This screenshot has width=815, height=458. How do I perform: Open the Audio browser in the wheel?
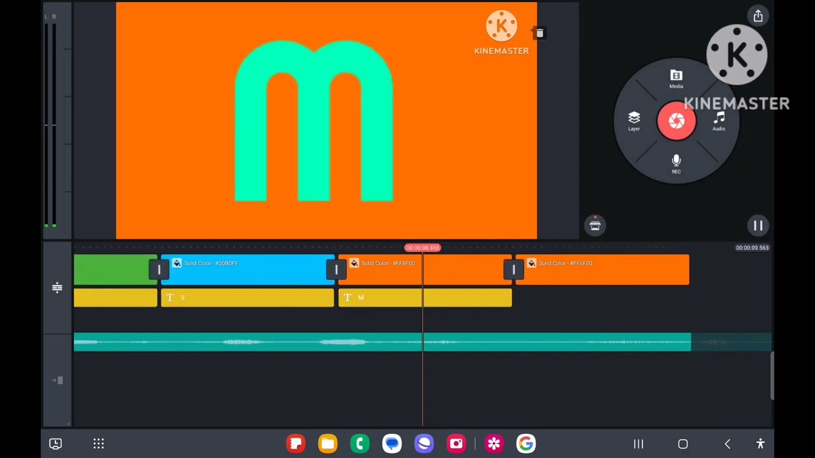pyautogui.click(x=719, y=121)
